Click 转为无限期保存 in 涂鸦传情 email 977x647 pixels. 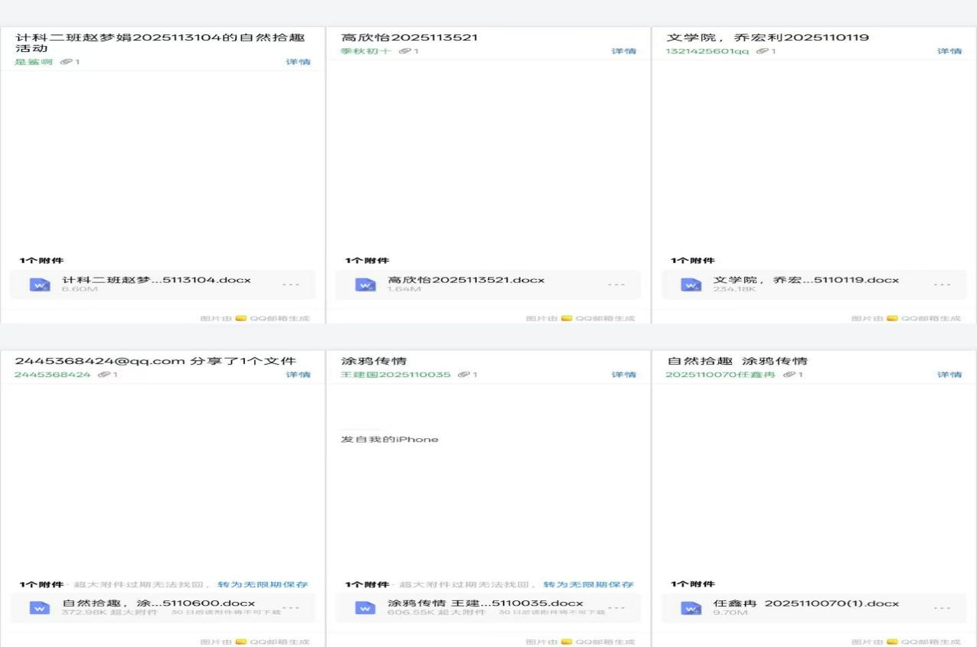coord(588,584)
